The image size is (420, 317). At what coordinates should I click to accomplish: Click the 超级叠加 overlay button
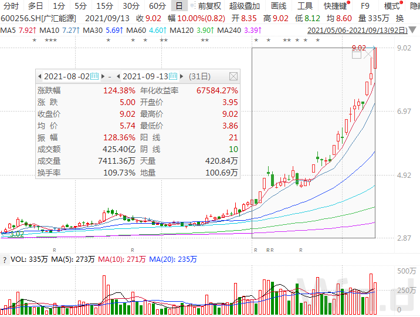point(244,6)
